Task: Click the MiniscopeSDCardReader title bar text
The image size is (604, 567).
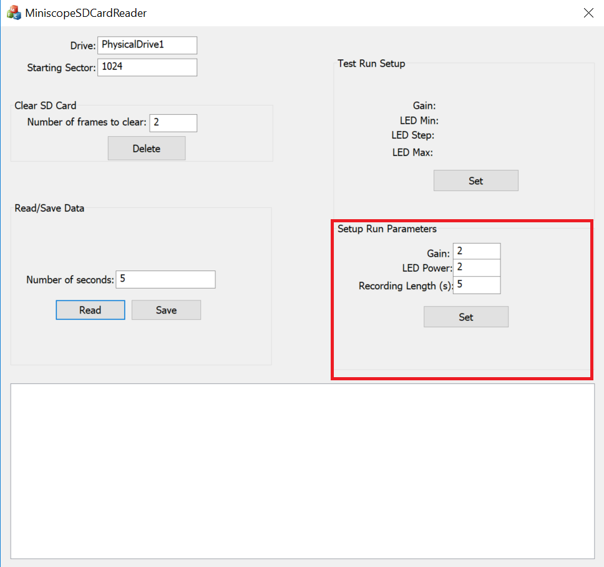Action: (x=86, y=13)
